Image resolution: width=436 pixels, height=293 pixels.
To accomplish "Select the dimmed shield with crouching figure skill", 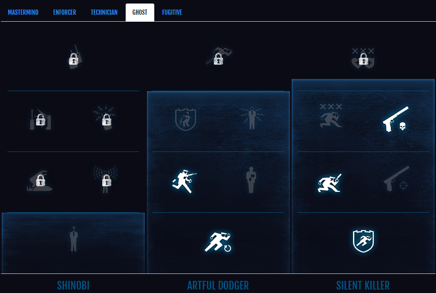I will pyautogui.click(x=186, y=119).
